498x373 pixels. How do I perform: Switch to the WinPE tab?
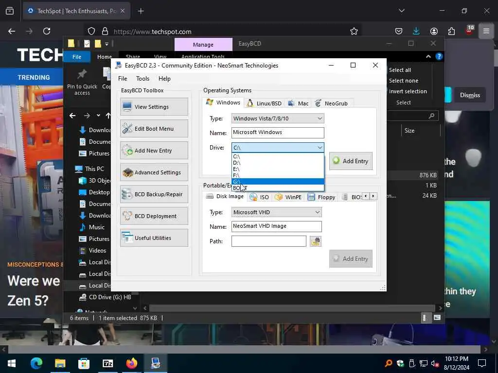click(x=288, y=197)
